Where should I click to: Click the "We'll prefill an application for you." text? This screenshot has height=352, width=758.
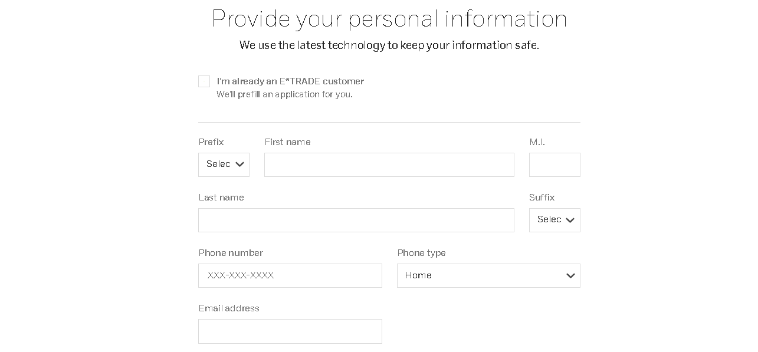284,94
